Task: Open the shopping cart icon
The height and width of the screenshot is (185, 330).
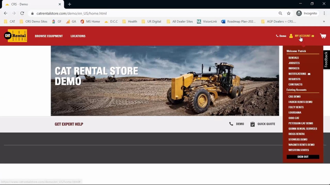Action: (323, 36)
